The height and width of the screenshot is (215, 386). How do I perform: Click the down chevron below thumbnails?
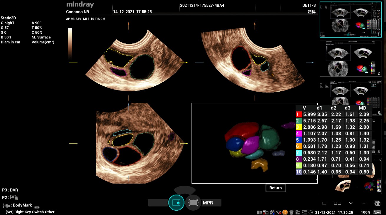[x=351, y=203]
